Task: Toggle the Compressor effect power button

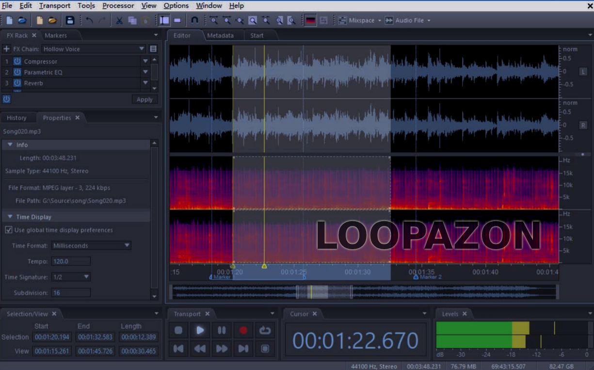Action: [17, 62]
